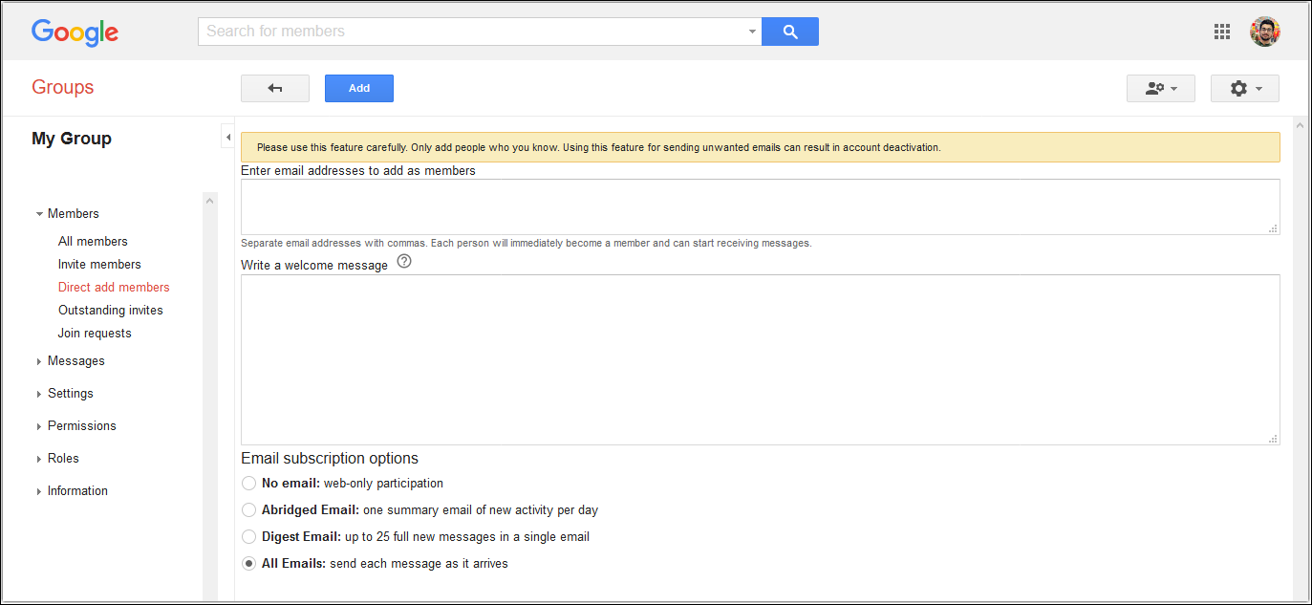Image resolution: width=1312 pixels, height=605 pixels.
Task: Click the Add button
Action: pyautogui.click(x=358, y=87)
